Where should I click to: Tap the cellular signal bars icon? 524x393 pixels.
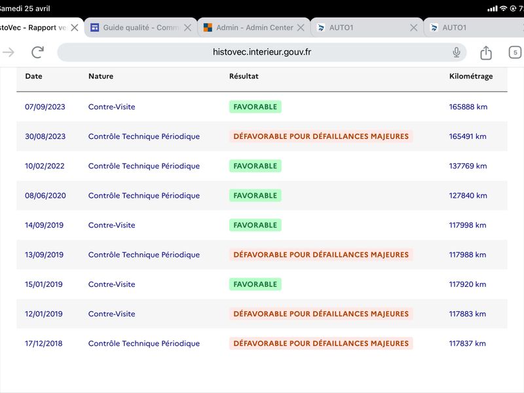493,9
